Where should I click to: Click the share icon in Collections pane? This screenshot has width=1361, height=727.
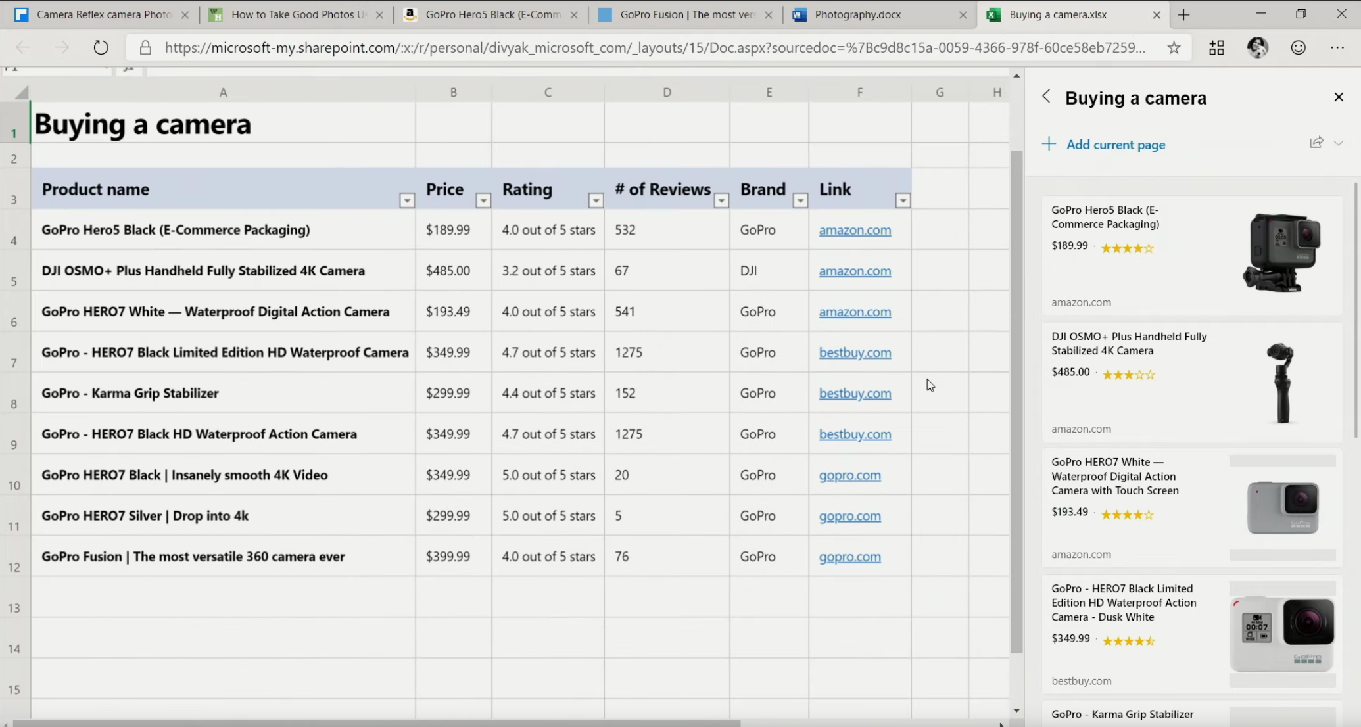1316,143
